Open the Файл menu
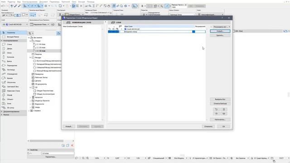290x163 pixels. [x=3, y=2]
